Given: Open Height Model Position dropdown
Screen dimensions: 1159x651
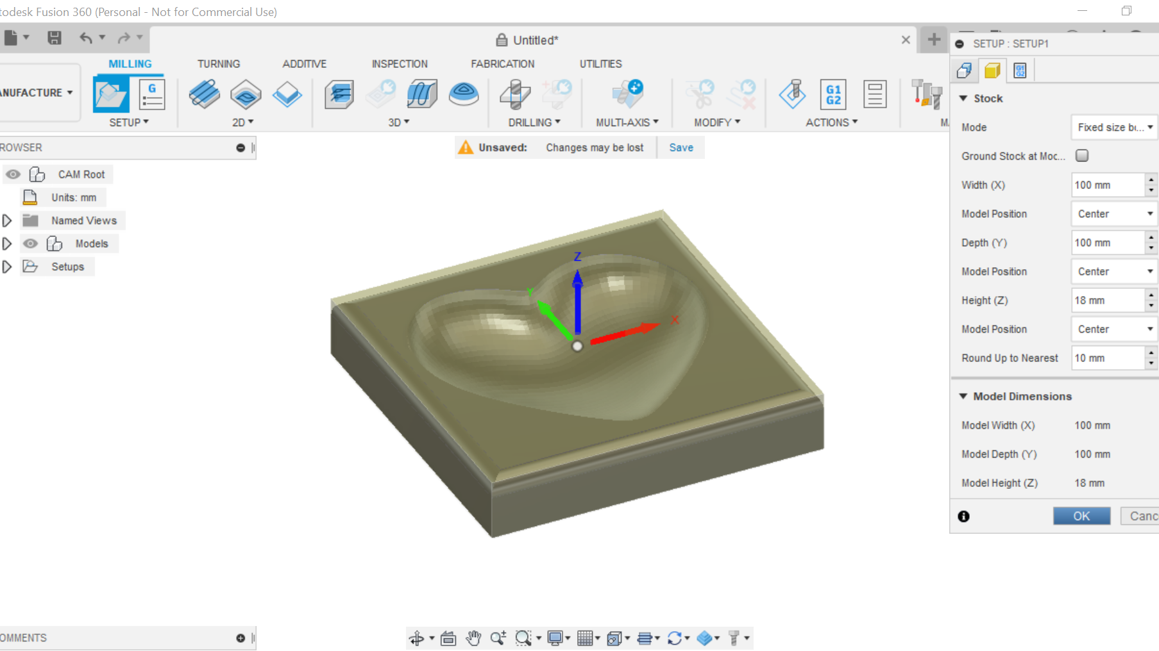Looking at the screenshot, I should click(x=1114, y=329).
